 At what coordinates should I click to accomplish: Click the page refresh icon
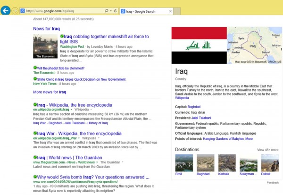pyautogui.click(x=115, y=11)
